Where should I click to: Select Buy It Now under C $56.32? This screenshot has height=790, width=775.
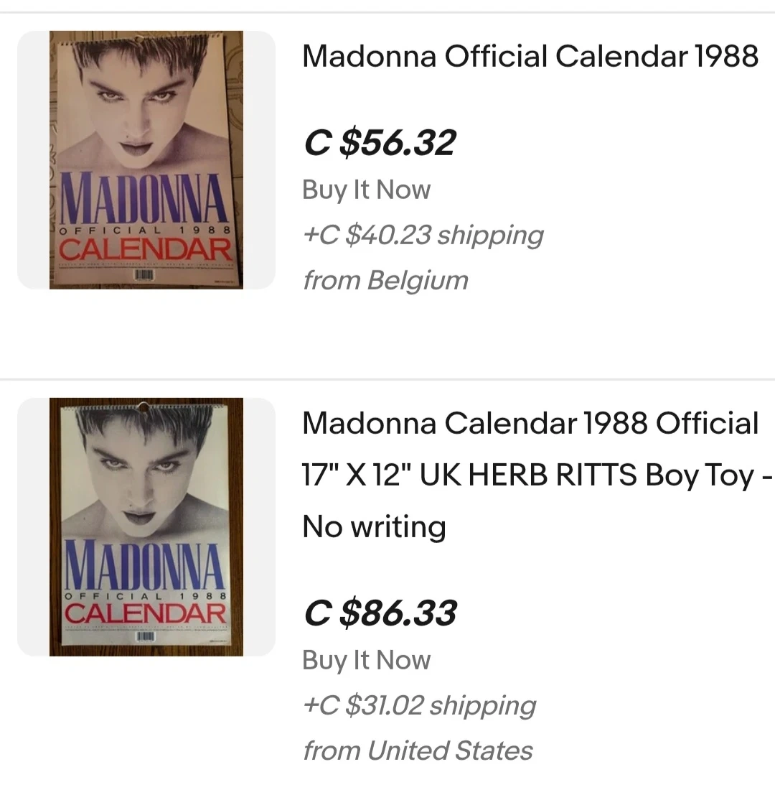point(366,190)
